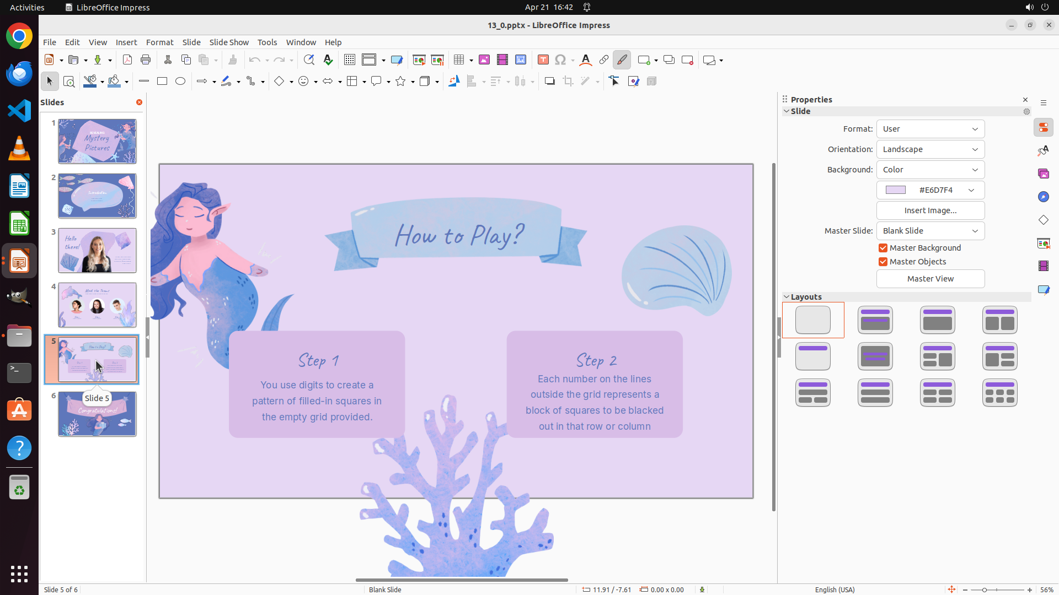The image size is (1059, 595).
Task: Select the Ellipse drawing tool
Action: (x=180, y=82)
